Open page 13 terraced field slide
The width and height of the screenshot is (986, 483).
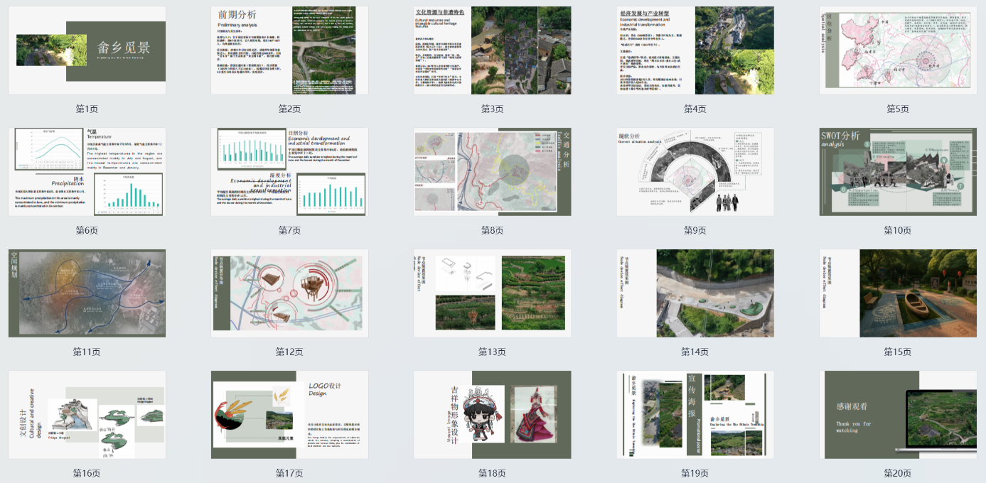493,293
